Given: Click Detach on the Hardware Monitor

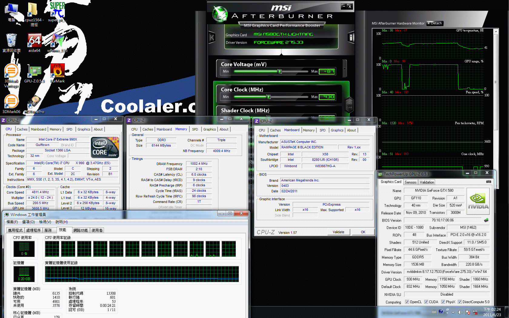Looking at the screenshot, I should pos(435,23).
